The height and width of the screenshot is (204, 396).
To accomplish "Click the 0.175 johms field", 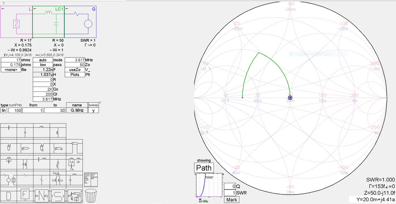I will click(11, 65).
